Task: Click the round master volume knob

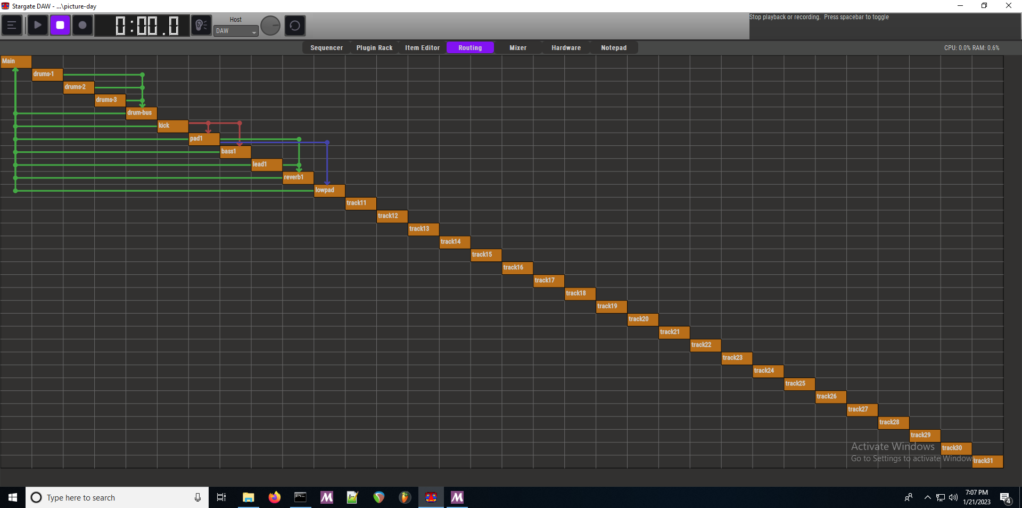Action: pyautogui.click(x=270, y=26)
